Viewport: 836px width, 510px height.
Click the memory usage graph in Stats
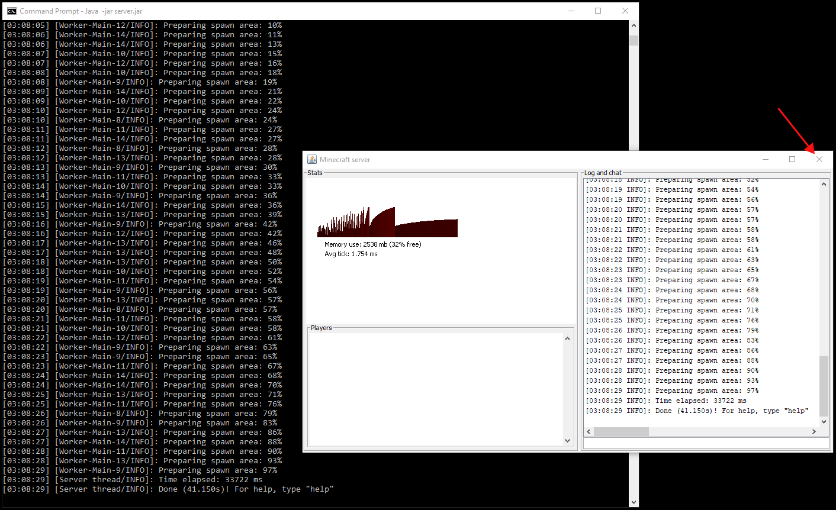click(387, 222)
